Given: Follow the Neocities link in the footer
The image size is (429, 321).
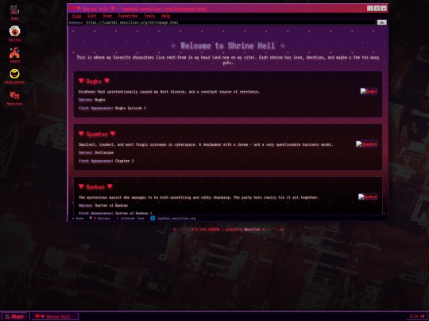Looking at the screenshot, I should tap(252, 229).
